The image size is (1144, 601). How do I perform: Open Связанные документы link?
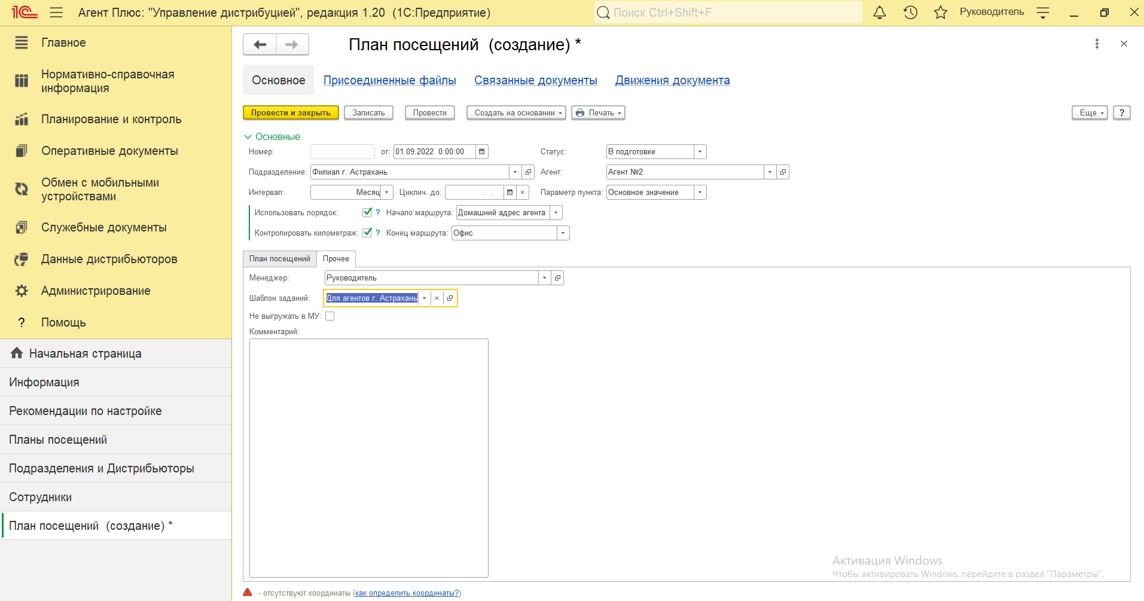(x=536, y=80)
